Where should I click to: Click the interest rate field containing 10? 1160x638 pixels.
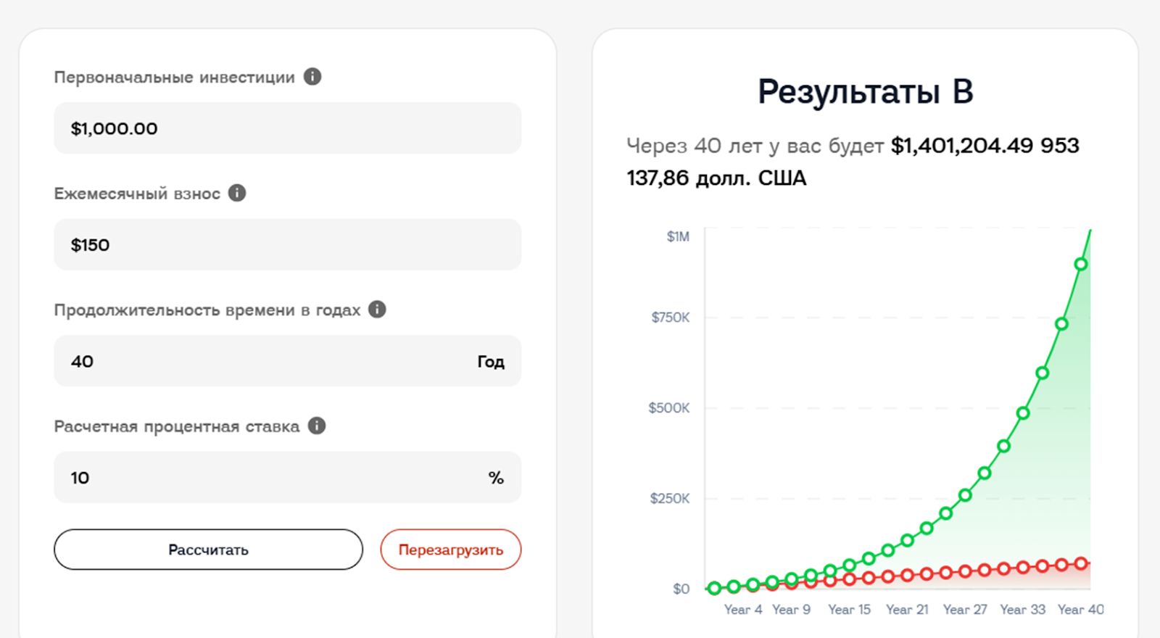point(268,478)
